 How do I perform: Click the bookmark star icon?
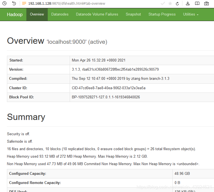click(170, 4)
